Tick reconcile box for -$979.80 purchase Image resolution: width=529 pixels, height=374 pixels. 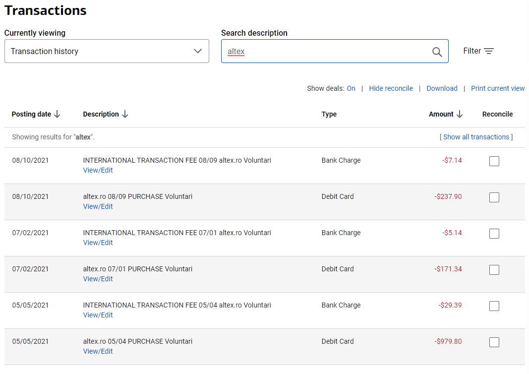coord(494,342)
